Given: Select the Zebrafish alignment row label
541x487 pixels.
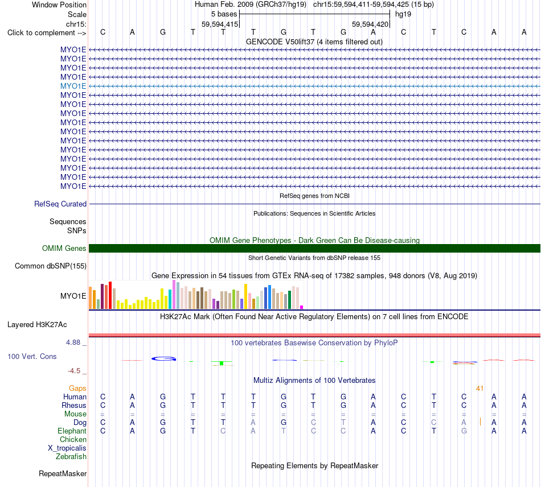Looking at the screenshot, I should point(71,457).
